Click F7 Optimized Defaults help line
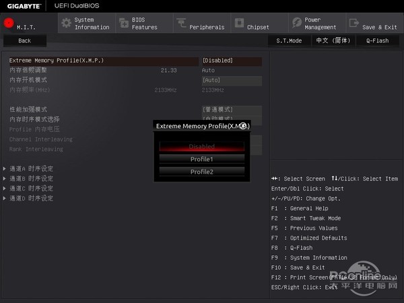The image size is (404, 303). pos(309,238)
